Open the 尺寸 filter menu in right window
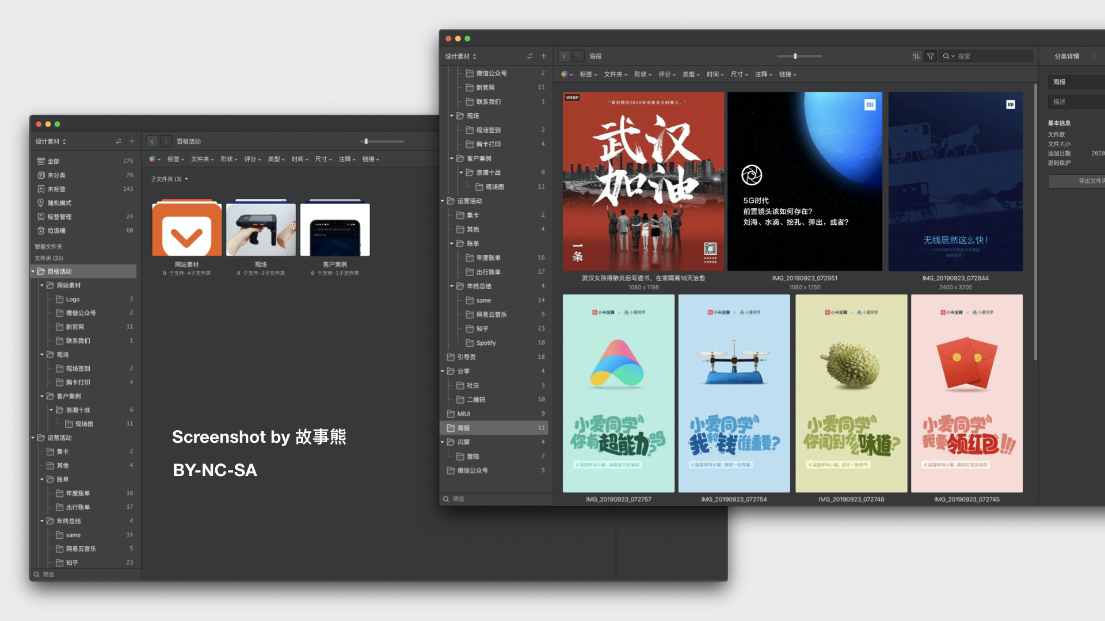The image size is (1105, 621). (x=739, y=74)
